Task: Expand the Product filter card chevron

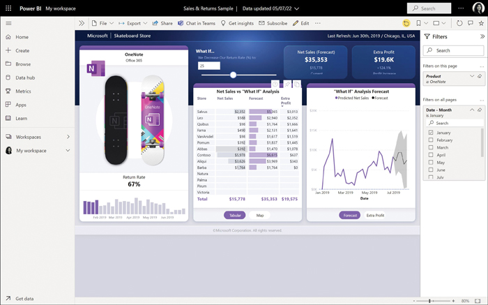Action: [472, 76]
